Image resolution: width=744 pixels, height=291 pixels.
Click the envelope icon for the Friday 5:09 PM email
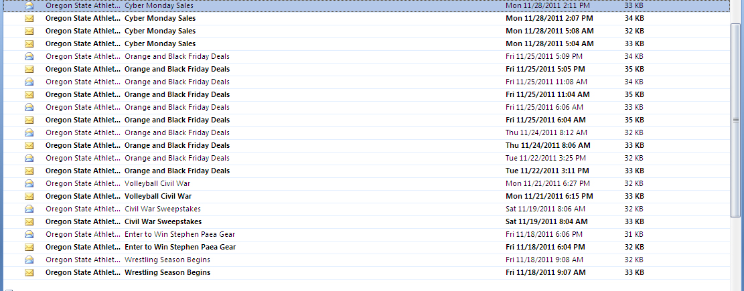click(29, 56)
